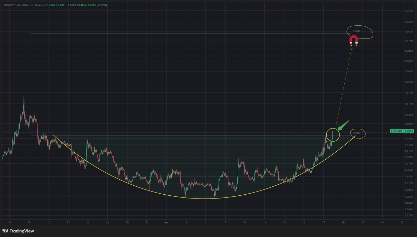Click the open value O1.4589

point(50,5)
